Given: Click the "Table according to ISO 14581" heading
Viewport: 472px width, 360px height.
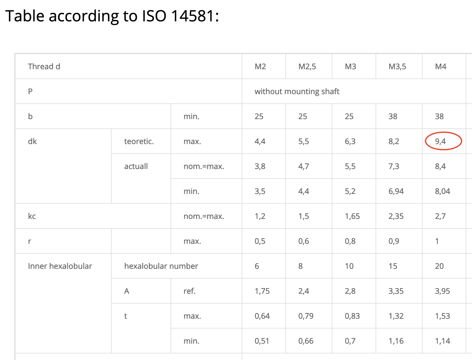Looking at the screenshot, I should (x=112, y=16).
